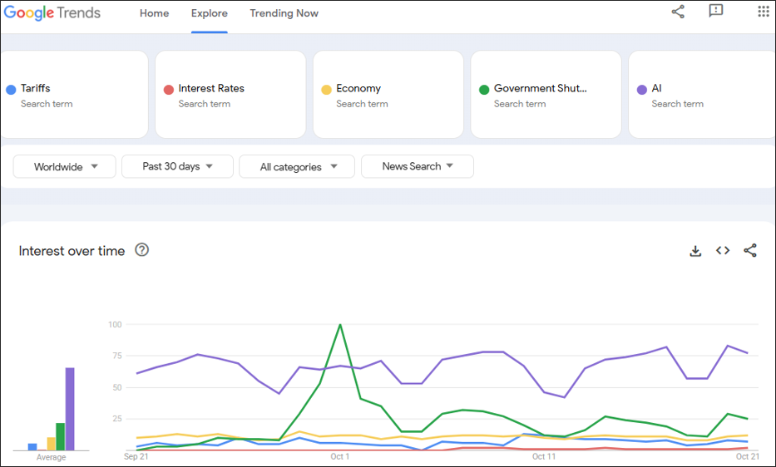Select the Economy search term card
The width and height of the screenshot is (776, 467).
(x=388, y=95)
